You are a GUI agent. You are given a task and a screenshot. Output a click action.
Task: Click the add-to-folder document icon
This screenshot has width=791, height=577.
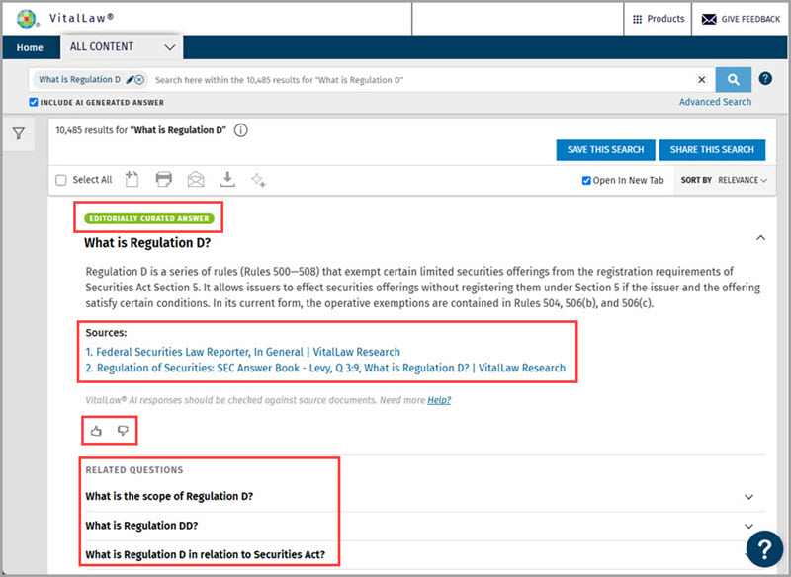tap(132, 179)
